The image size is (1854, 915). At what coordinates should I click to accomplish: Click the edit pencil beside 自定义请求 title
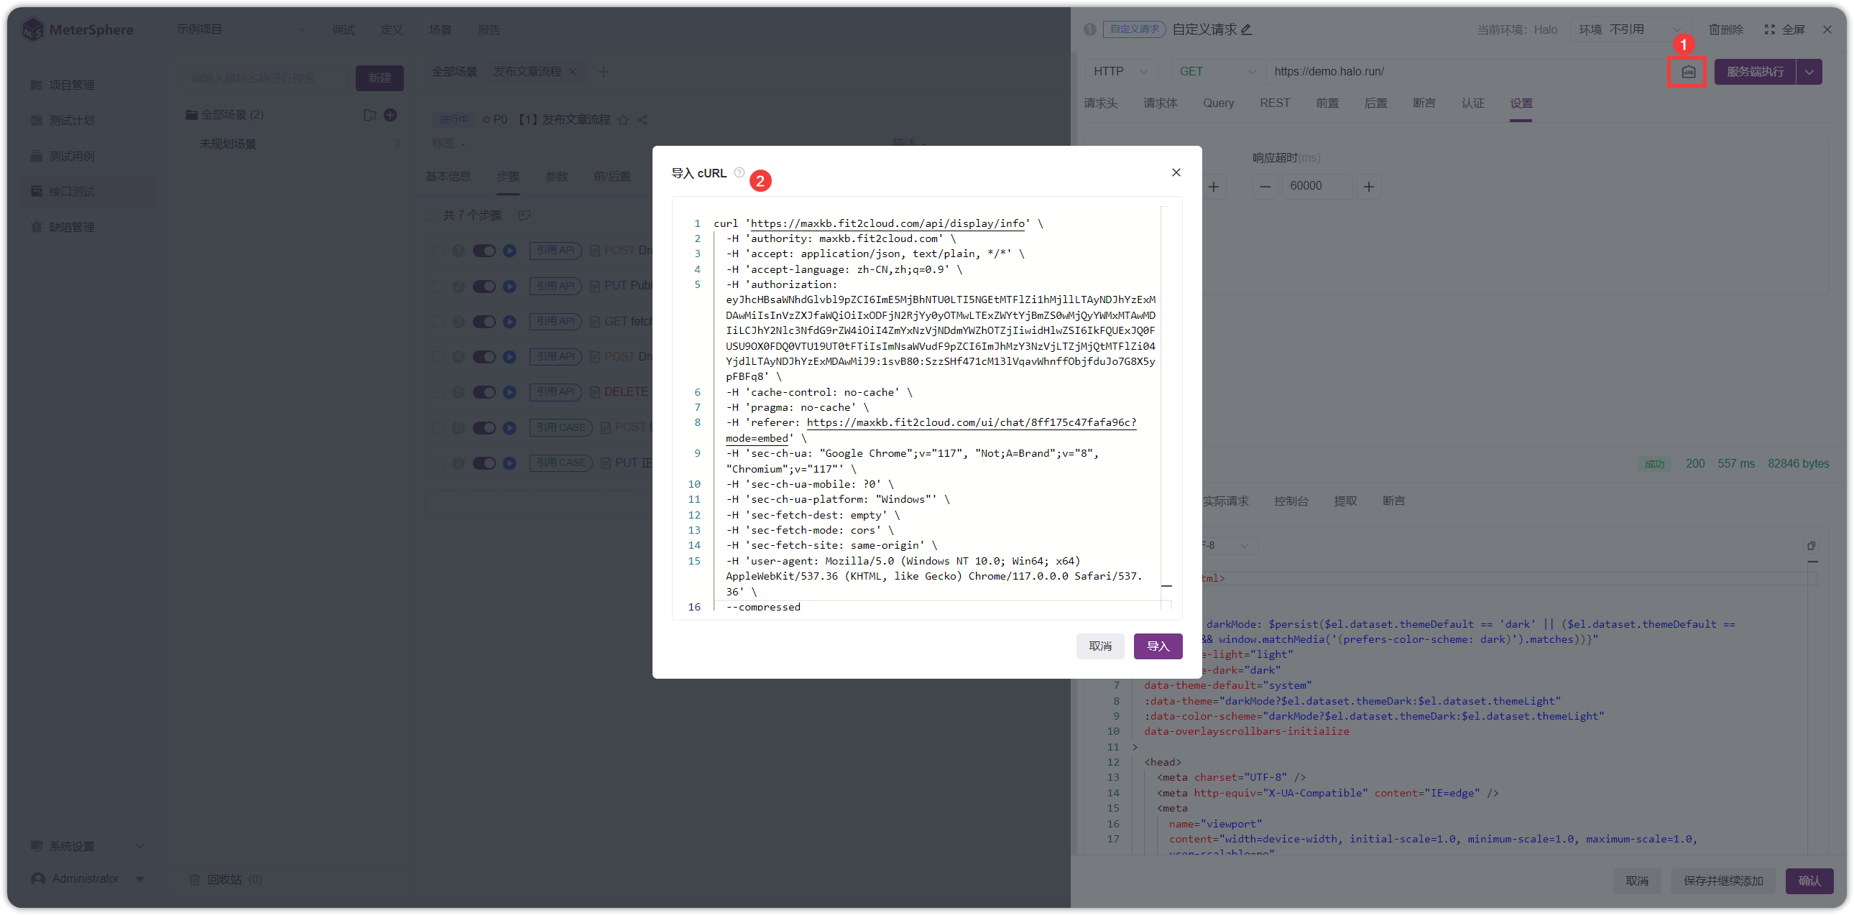coord(1247,29)
